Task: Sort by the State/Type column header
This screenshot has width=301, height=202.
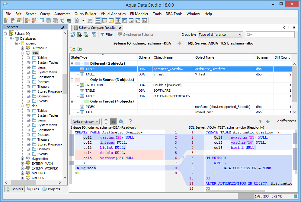Action: (104, 57)
